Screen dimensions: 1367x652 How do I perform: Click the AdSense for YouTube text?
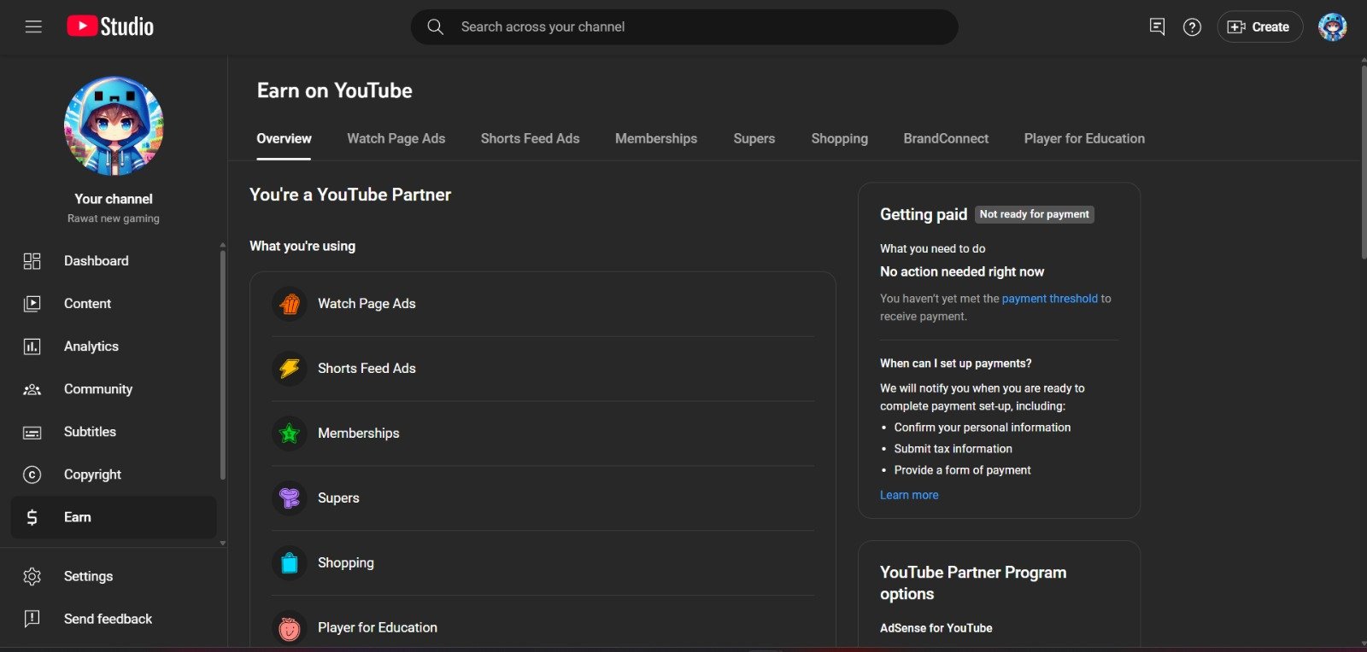[x=936, y=628]
